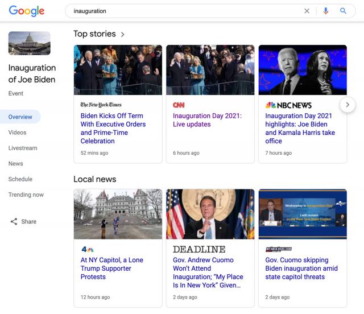Click the NBC News logo
Screen dimensions: 364x314
288,105
